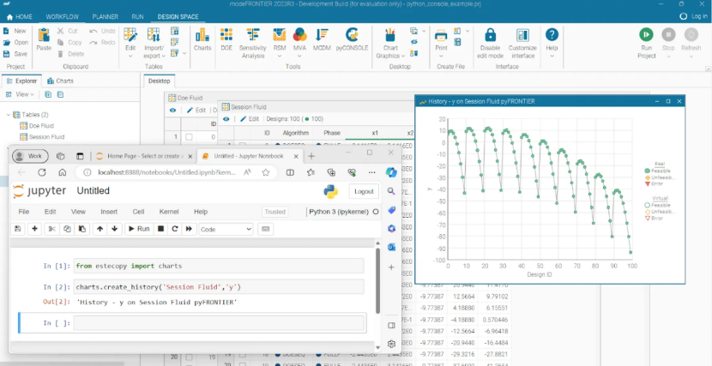The width and height of the screenshot is (712, 366).
Task: Cut selected cells scissors icon in Jupyter
Action: coord(51,229)
